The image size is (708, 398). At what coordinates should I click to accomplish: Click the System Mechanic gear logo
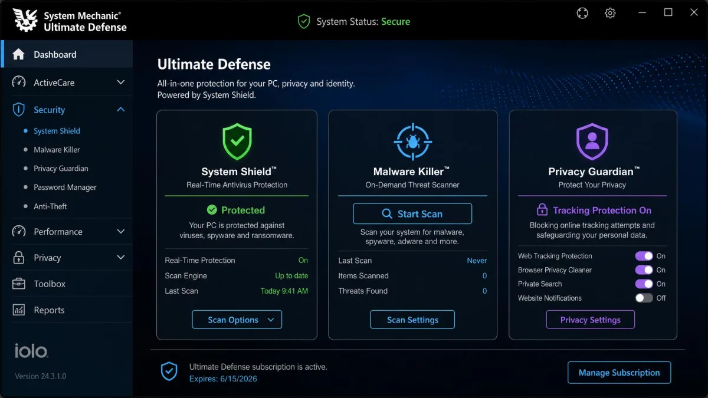pos(25,20)
